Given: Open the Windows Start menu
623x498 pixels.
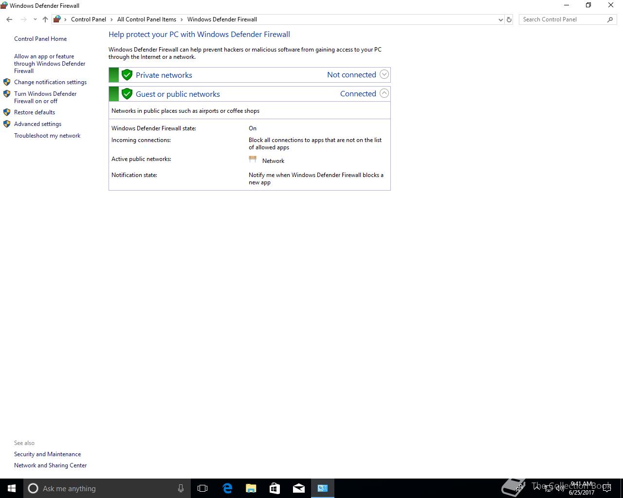Looking at the screenshot, I should [x=12, y=488].
